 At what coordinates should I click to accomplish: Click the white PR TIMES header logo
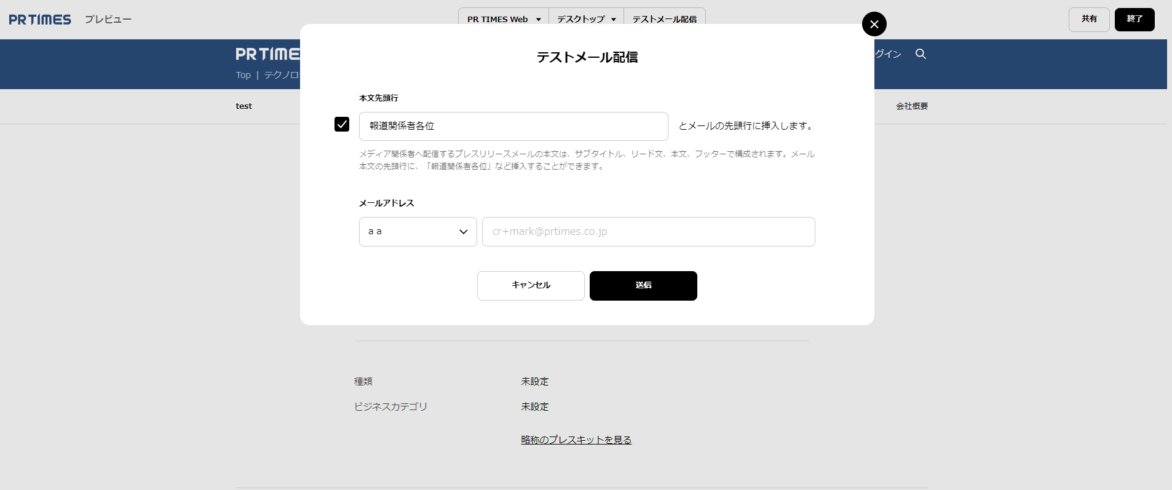coord(267,54)
